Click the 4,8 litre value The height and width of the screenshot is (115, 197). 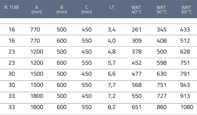pos(112,52)
